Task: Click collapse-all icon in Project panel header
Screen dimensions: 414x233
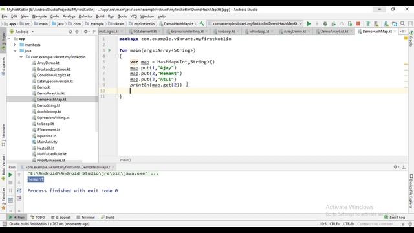Action: pyautogui.click(x=77, y=32)
